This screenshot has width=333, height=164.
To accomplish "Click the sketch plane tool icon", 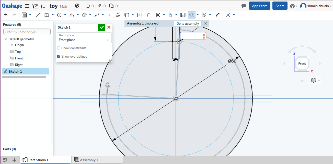I will click(24, 15).
